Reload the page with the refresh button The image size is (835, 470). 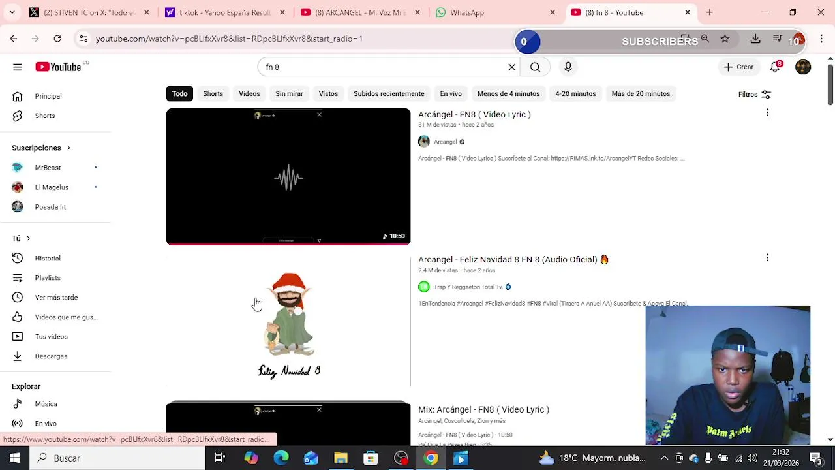tap(57, 39)
